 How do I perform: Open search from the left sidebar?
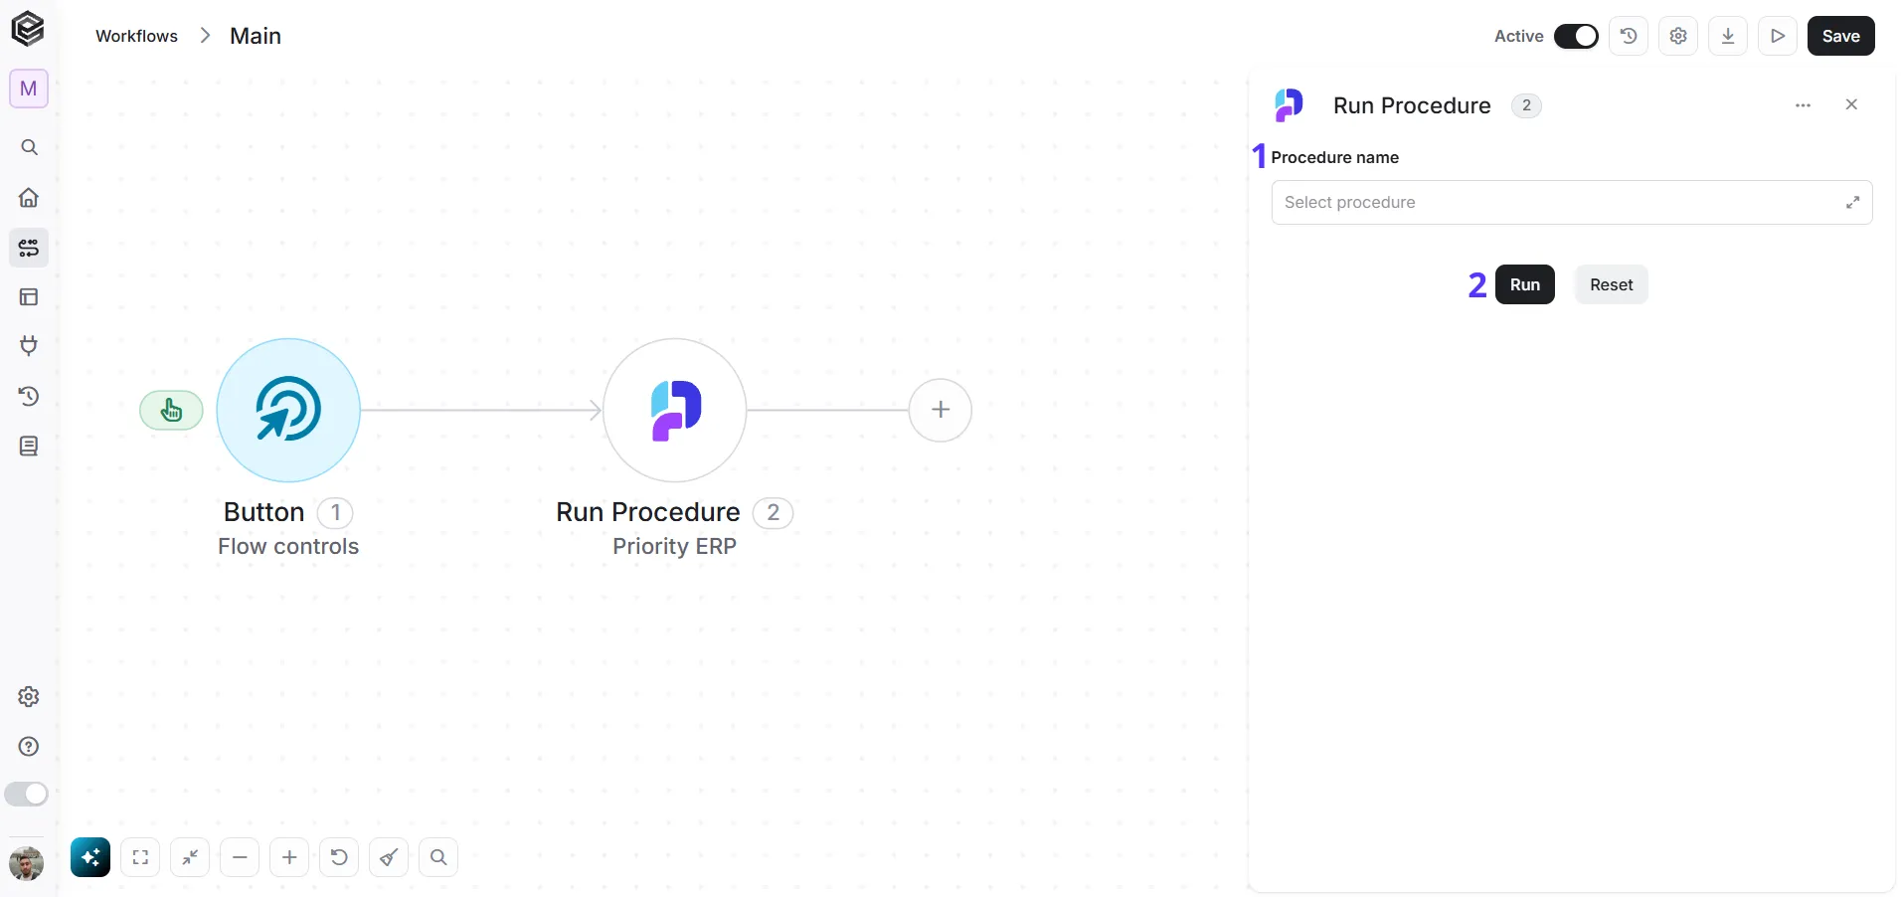pyautogui.click(x=29, y=147)
